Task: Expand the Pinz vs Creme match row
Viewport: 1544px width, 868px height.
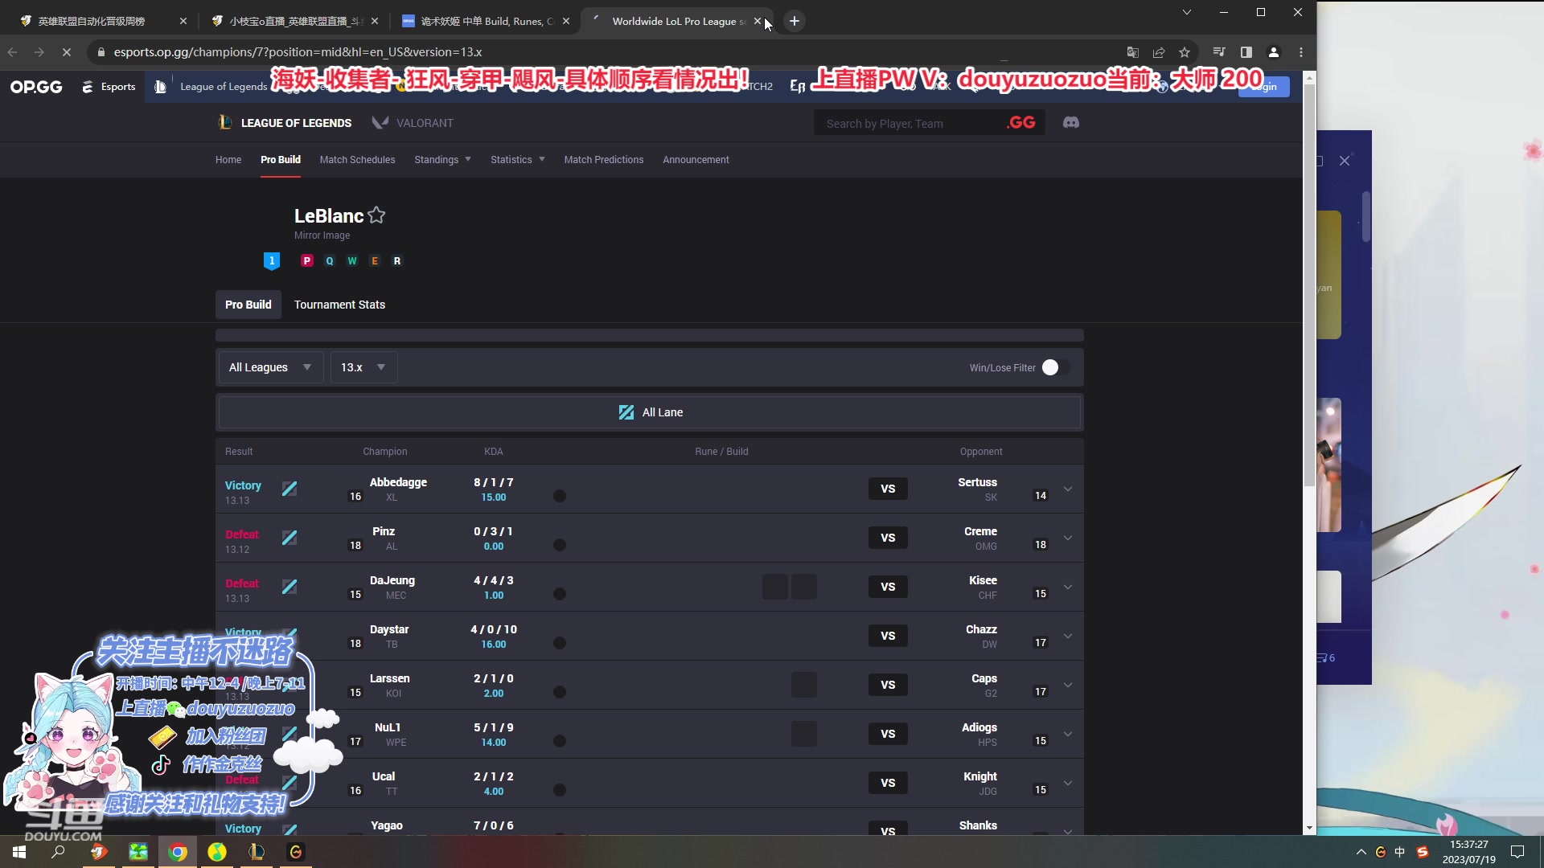Action: point(1068,538)
